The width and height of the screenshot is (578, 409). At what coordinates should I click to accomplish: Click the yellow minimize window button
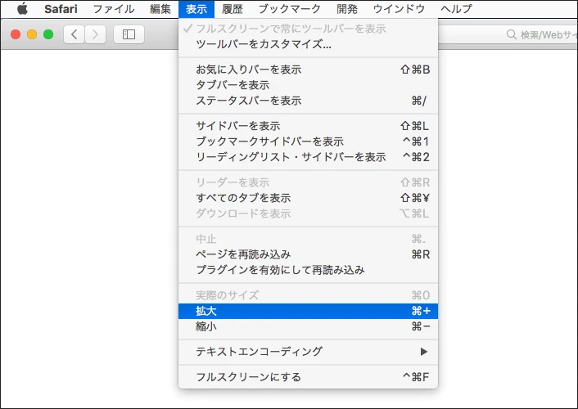pyautogui.click(x=32, y=34)
